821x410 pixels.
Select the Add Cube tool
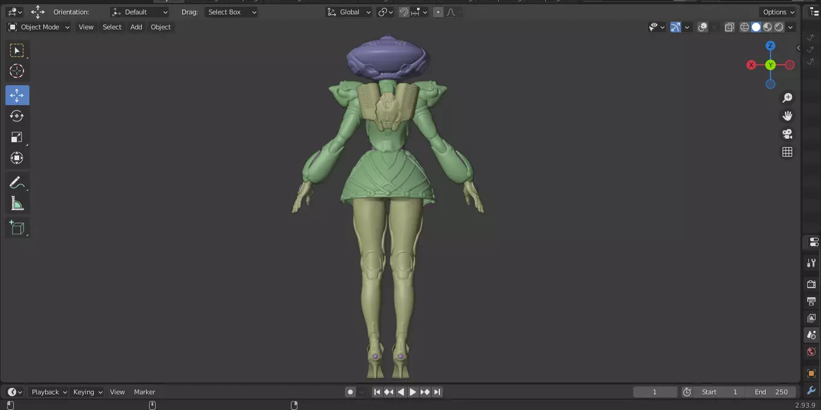click(x=17, y=228)
